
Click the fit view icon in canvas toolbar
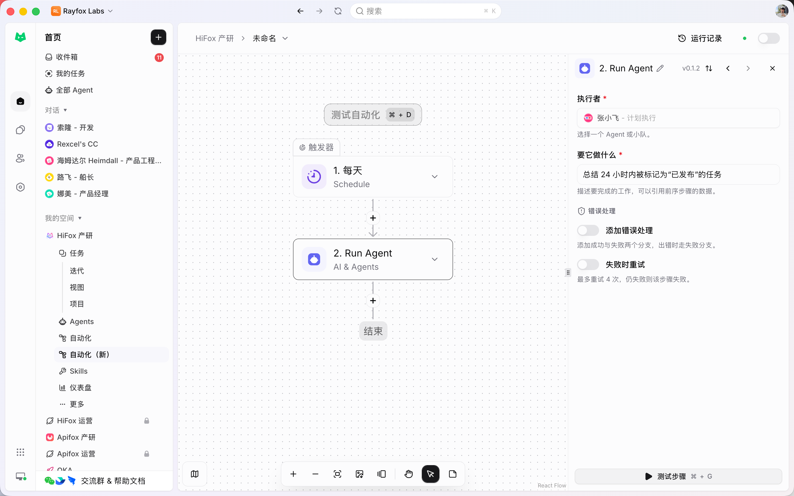(337, 474)
